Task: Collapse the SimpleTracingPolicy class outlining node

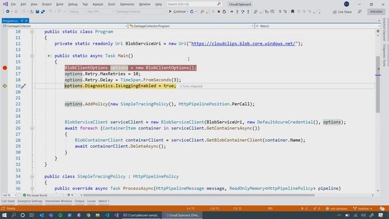Action: (x=32, y=176)
